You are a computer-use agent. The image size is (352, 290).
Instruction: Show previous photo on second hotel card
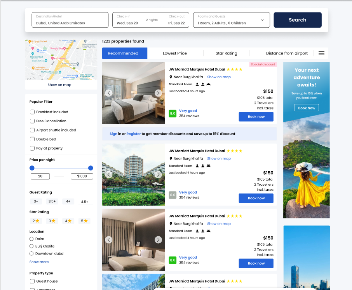pos(109,175)
